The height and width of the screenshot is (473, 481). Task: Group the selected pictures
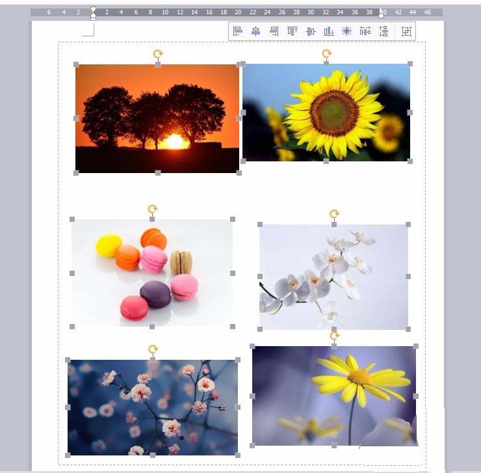click(x=406, y=31)
